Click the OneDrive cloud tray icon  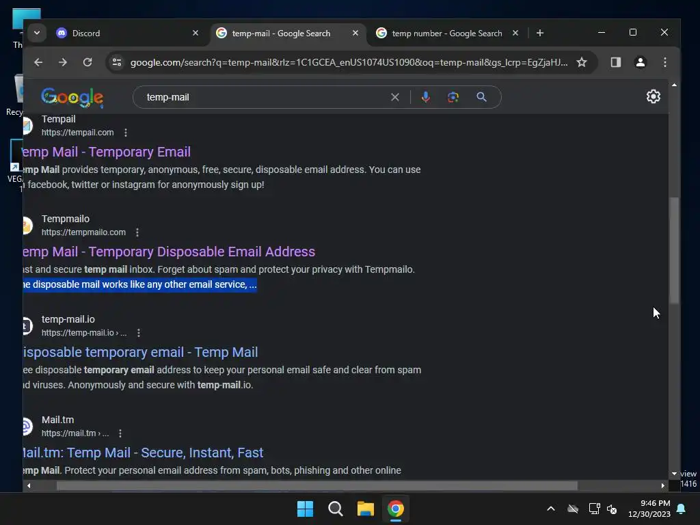(x=573, y=509)
